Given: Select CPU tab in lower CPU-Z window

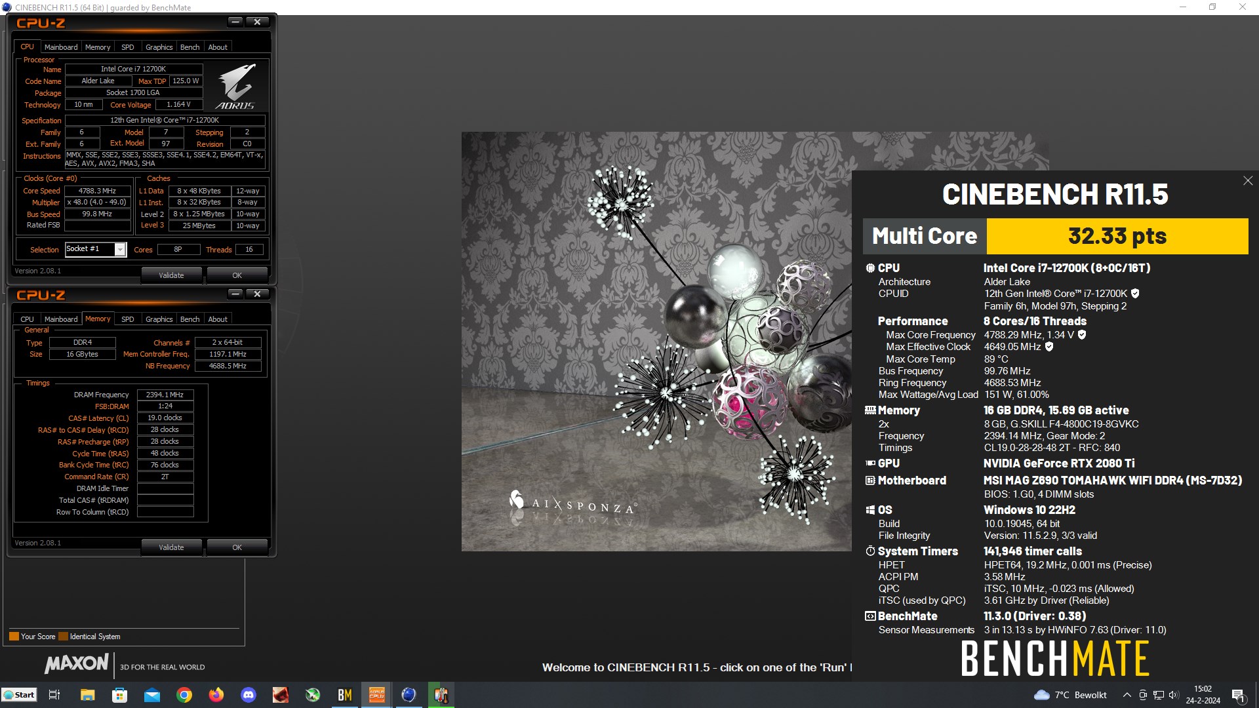Looking at the screenshot, I should pos(27,319).
